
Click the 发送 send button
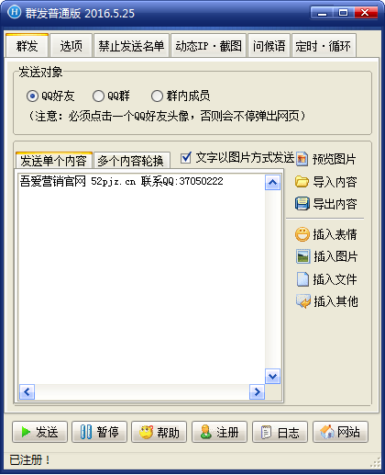click(39, 432)
